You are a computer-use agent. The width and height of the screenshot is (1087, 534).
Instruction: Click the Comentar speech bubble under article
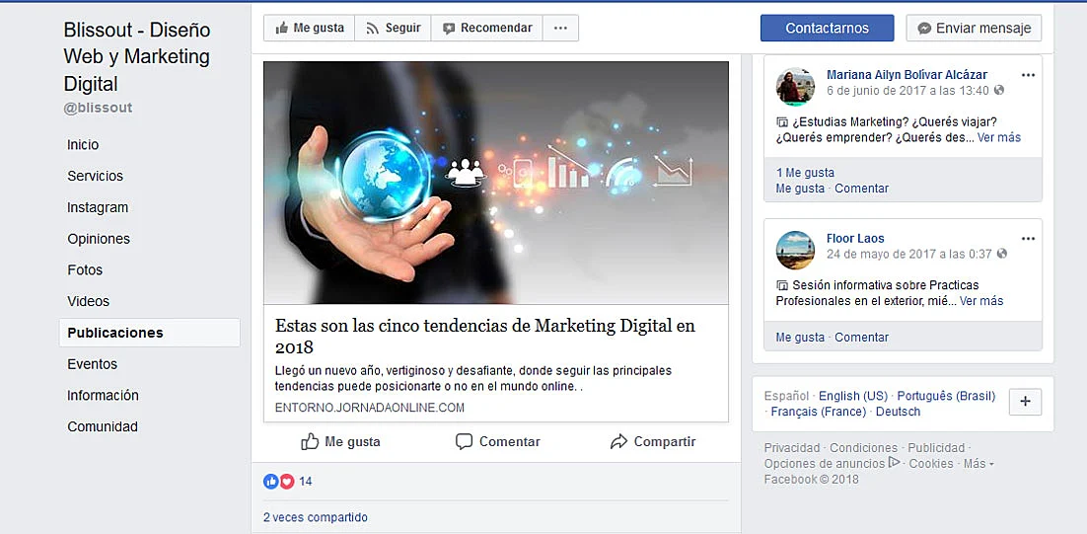pos(498,442)
